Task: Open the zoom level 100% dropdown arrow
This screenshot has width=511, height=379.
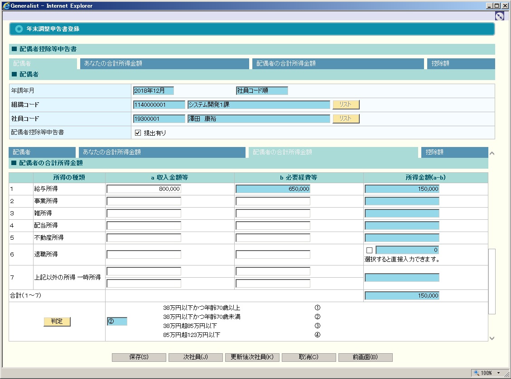Action: tap(499, 373)
